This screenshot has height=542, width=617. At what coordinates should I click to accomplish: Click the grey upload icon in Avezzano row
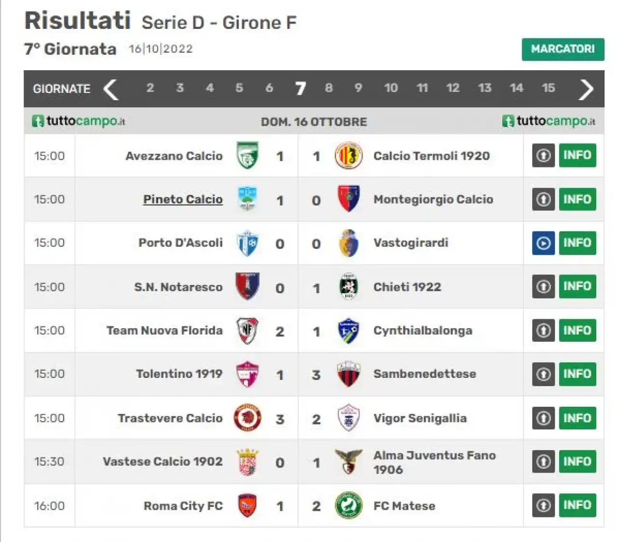coord(543,155)
